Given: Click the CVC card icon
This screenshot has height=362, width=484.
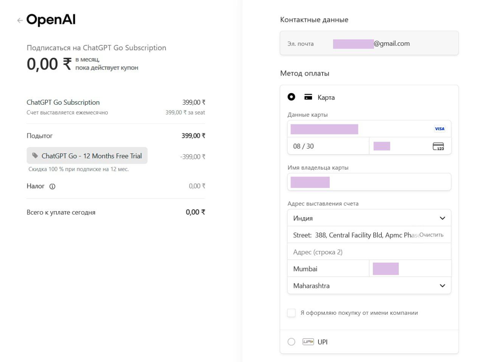Looking at the screenshot, I should [438, 146].
